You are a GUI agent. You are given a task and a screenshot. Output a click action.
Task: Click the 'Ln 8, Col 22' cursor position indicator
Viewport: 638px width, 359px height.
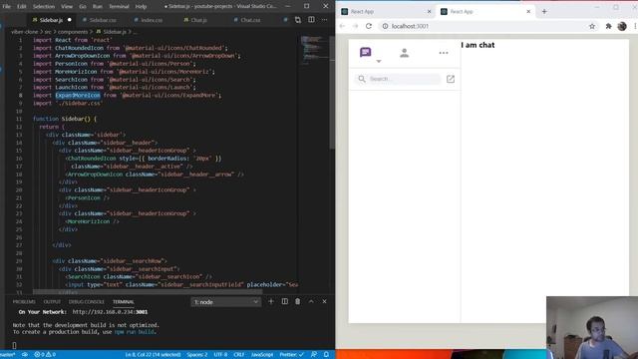[153, 355]
